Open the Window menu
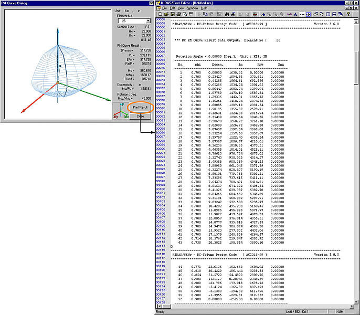 pos(193,8)
